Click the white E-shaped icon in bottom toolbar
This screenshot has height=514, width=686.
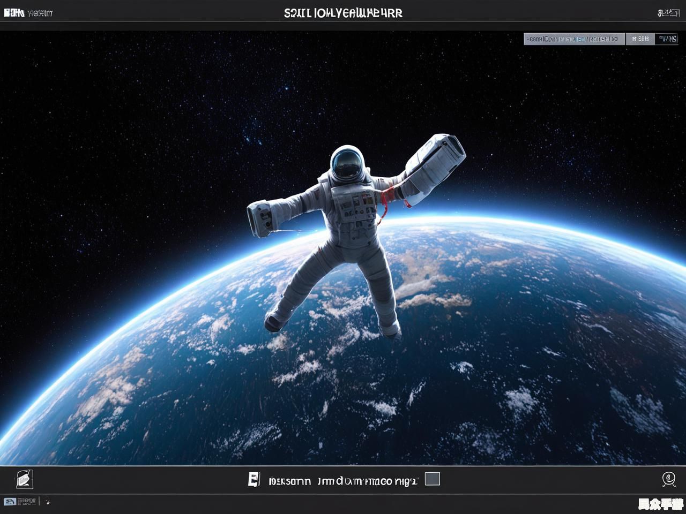click(254, 479)
